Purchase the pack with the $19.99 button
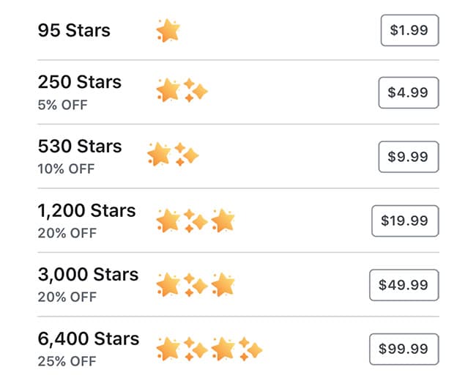The height and width of the screenshot is (381, 476). (405, 221)
